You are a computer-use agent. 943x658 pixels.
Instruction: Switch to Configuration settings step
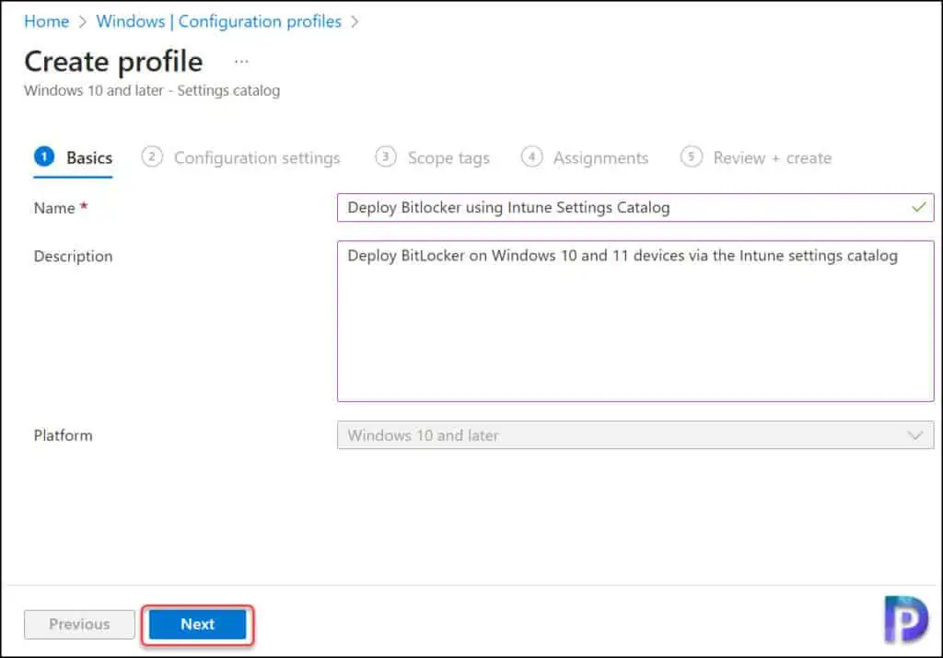(x=241, y=157)
